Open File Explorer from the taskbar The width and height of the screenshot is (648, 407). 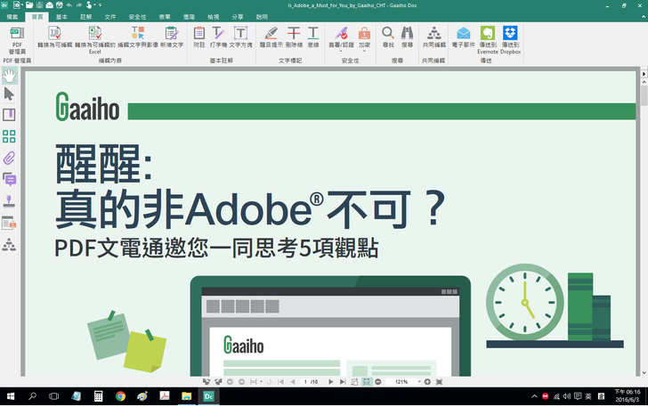(x=186, y=396)
